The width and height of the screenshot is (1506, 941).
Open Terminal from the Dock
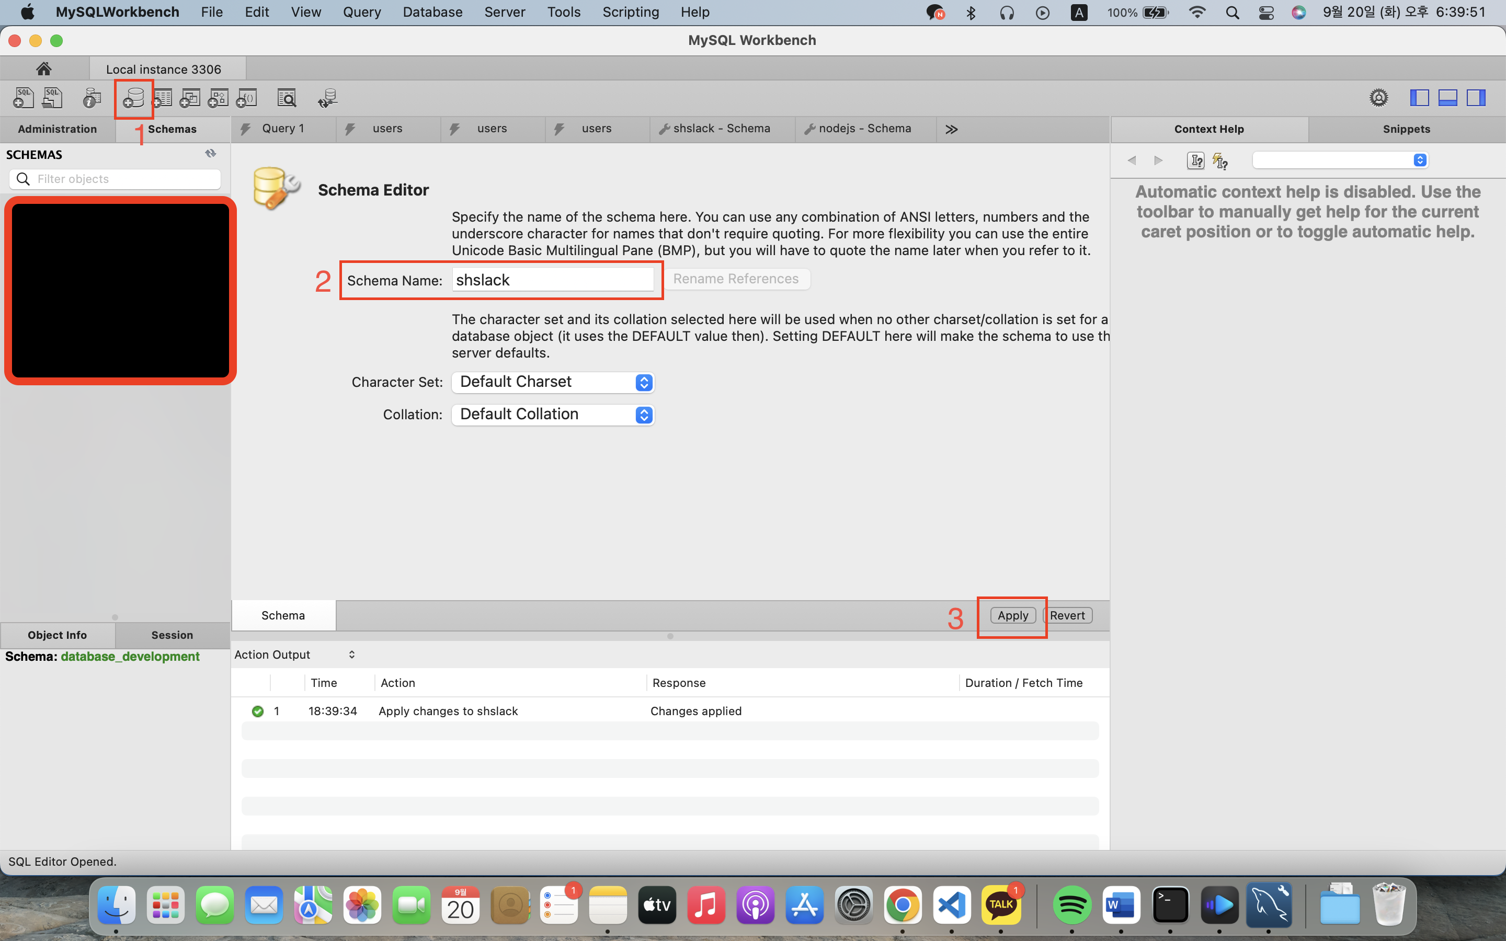click(x=1170, y=904)
